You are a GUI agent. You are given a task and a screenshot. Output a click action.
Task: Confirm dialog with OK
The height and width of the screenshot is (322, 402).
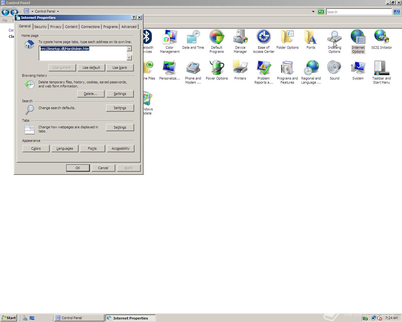pyautogui.click(x=78, y=168)
